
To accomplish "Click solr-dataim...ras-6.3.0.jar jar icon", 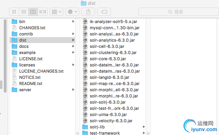I will (x=85, y=71).
